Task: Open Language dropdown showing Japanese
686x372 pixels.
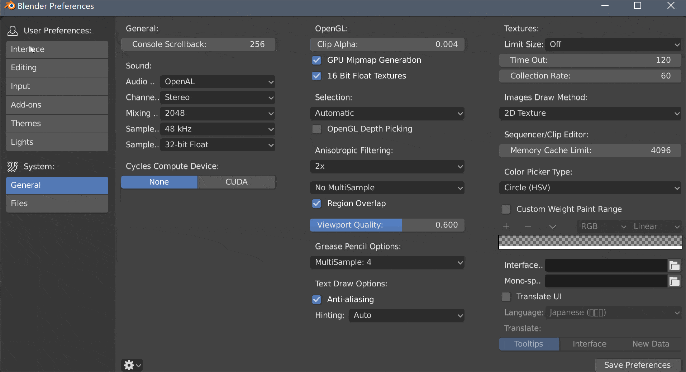Action: tap(613, 313)
